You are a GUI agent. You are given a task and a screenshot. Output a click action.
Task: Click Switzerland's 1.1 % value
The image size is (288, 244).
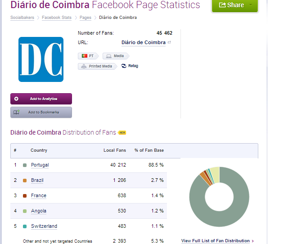(157, 226)
